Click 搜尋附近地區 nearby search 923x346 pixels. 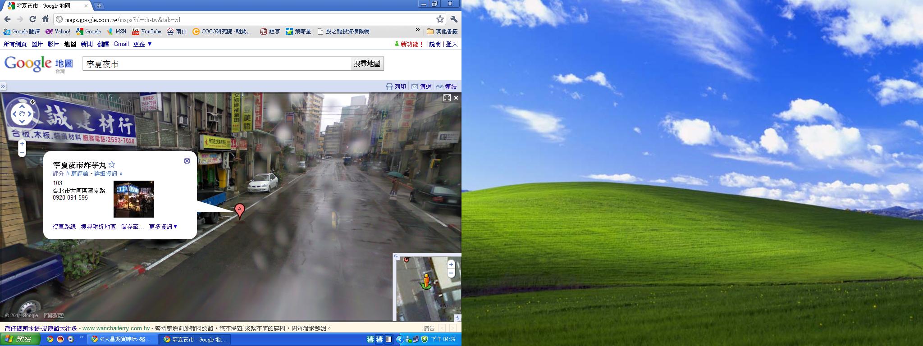coord(98,227)
